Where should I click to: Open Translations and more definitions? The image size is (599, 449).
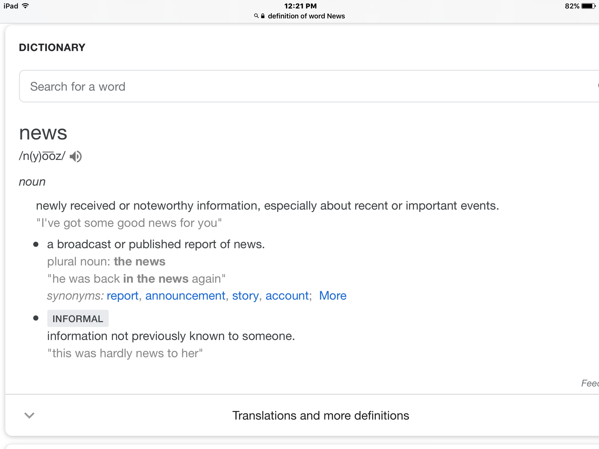coord(320,415)
